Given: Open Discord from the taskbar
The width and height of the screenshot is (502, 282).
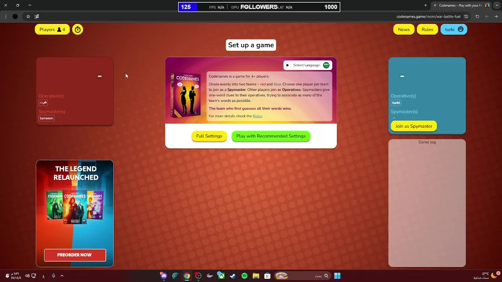Looking at the screenshot, I should click(x=164, y=276).
